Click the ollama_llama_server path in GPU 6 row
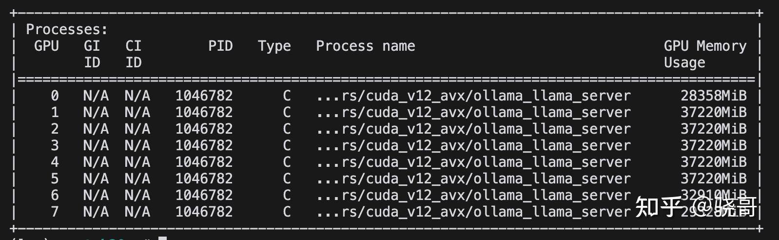Image resolution: width=779 pixels, height=240 pixels. pos(473,195)
